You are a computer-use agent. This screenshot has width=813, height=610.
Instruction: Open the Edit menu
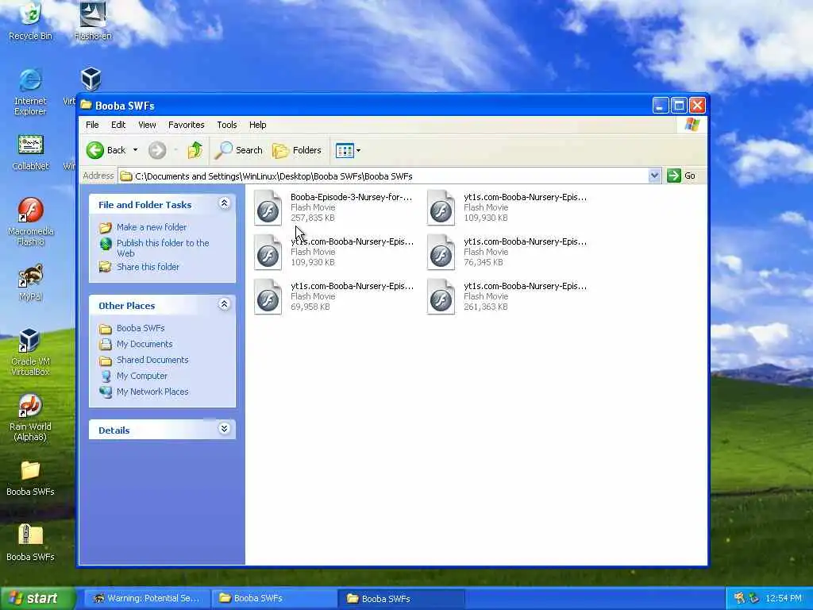(118, 125)
